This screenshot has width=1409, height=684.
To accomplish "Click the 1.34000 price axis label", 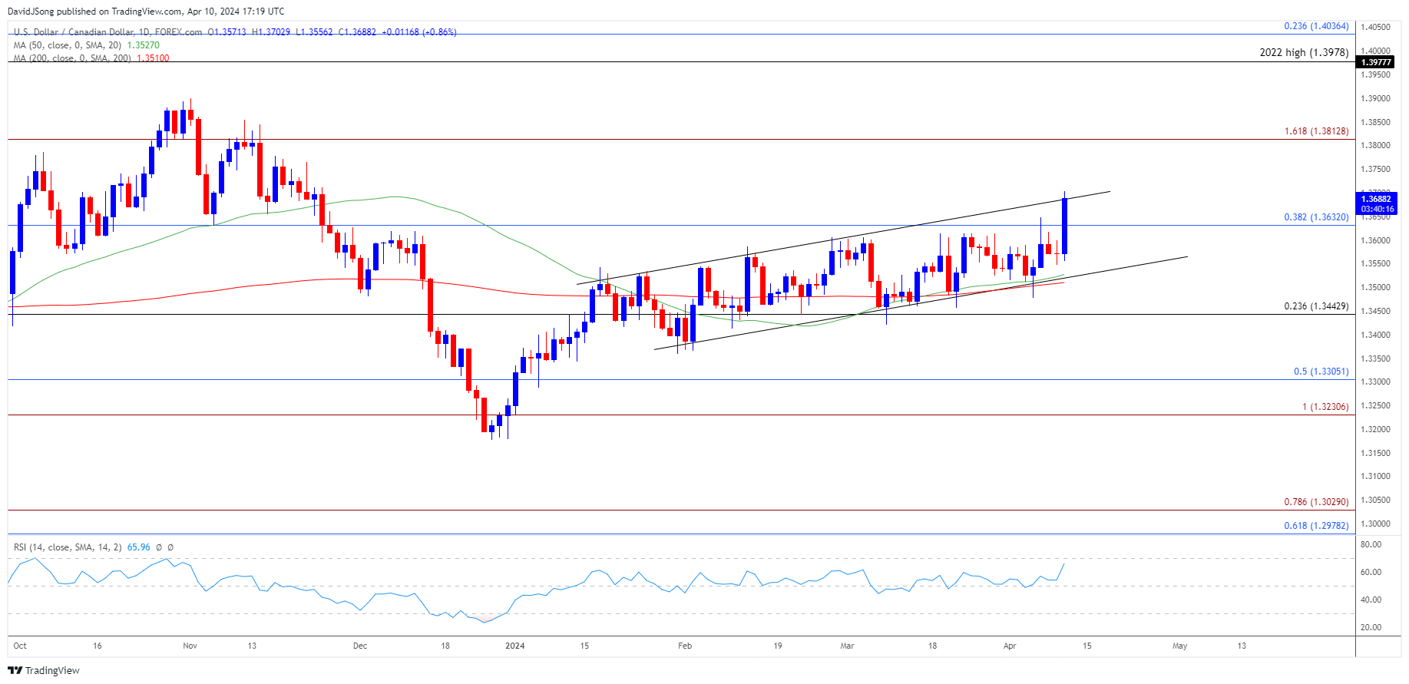I will point(1375,335).
